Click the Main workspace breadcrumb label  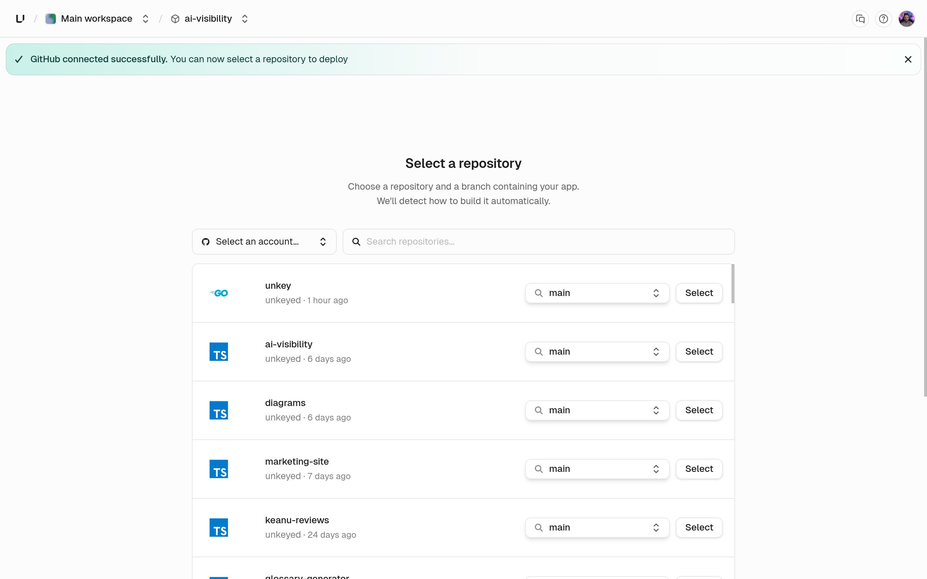point(97,19)
